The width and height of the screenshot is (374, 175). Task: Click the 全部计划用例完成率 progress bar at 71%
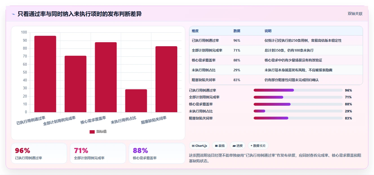(298, 97)
